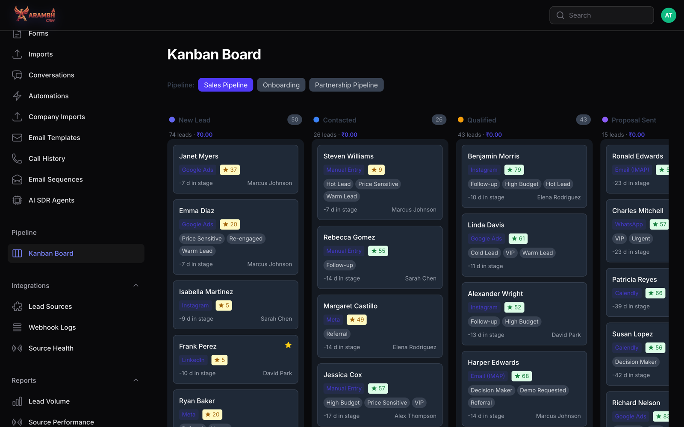Click the score badge 37 on Janet Myers

click(x=230, y=170)
